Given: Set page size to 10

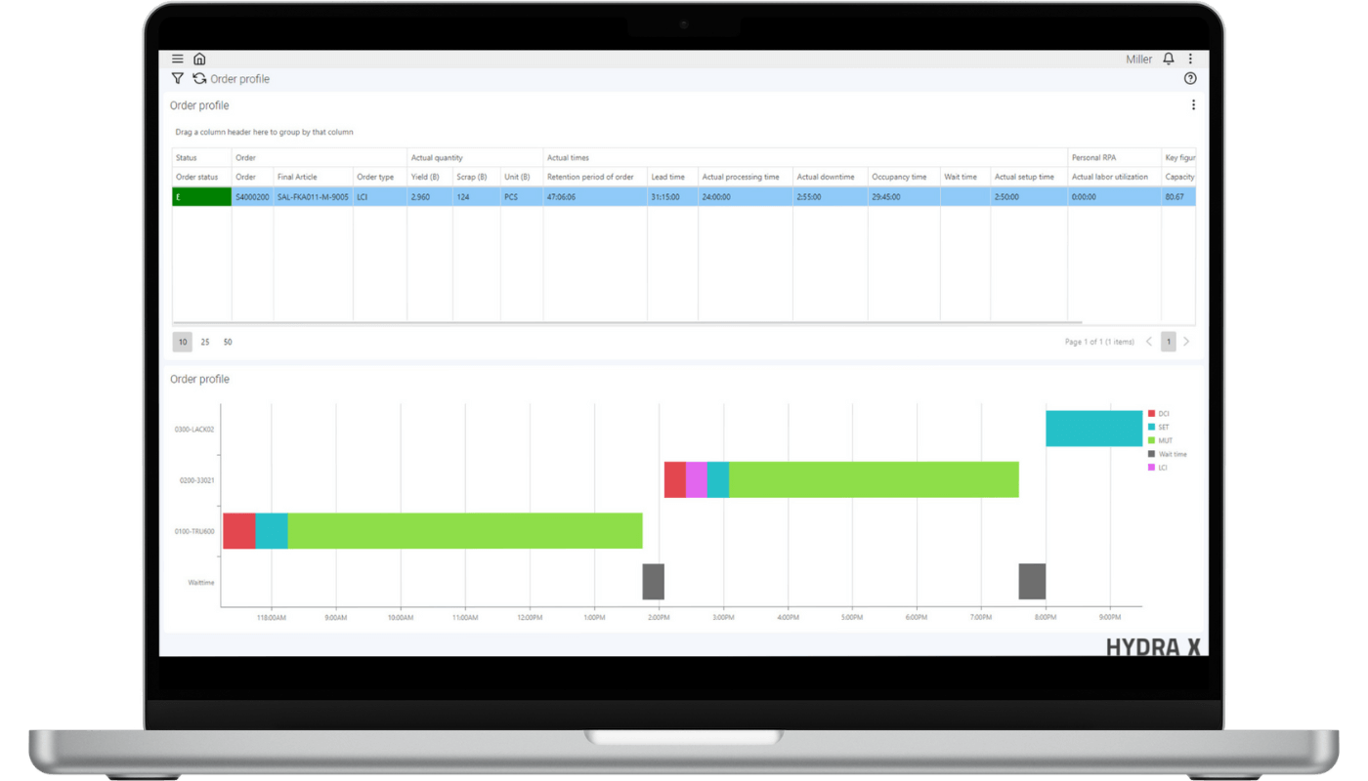Looking at the screenshot, I should (x=183, y=342).
